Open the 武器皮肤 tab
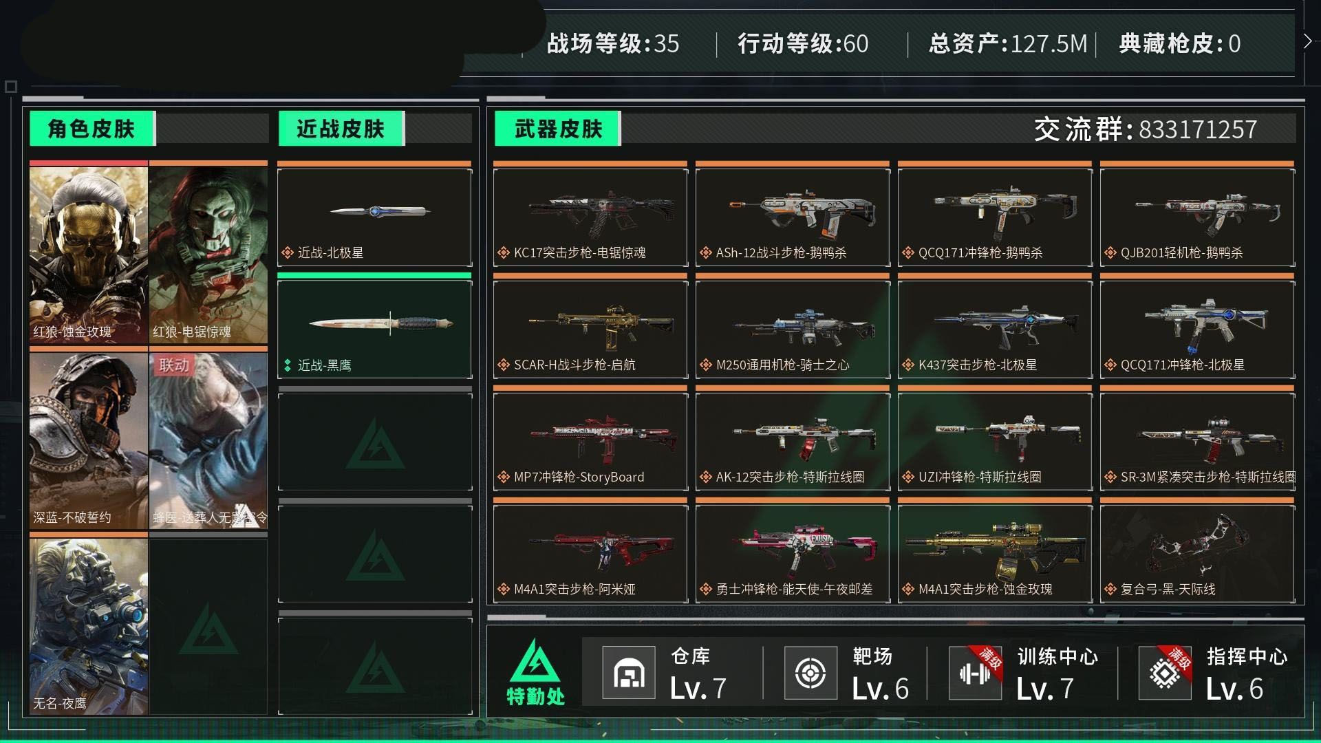1321x743 pixels. click(558, 129)
